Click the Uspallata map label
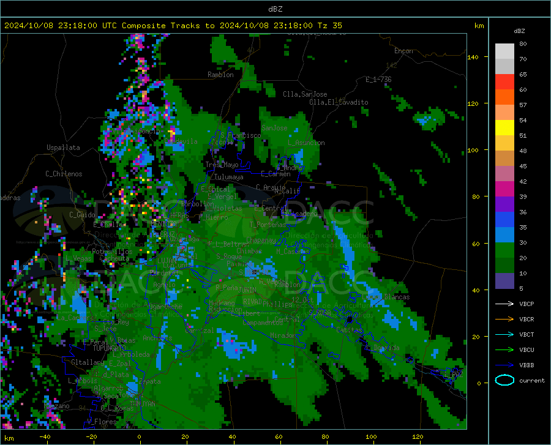 tap(63, 148)
